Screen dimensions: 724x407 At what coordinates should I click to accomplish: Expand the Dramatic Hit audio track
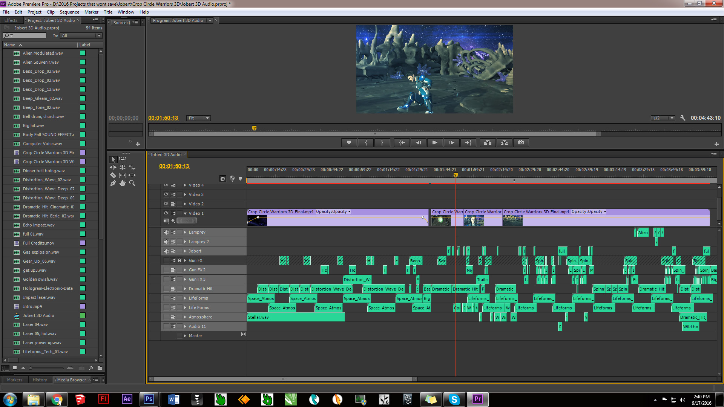185,289
